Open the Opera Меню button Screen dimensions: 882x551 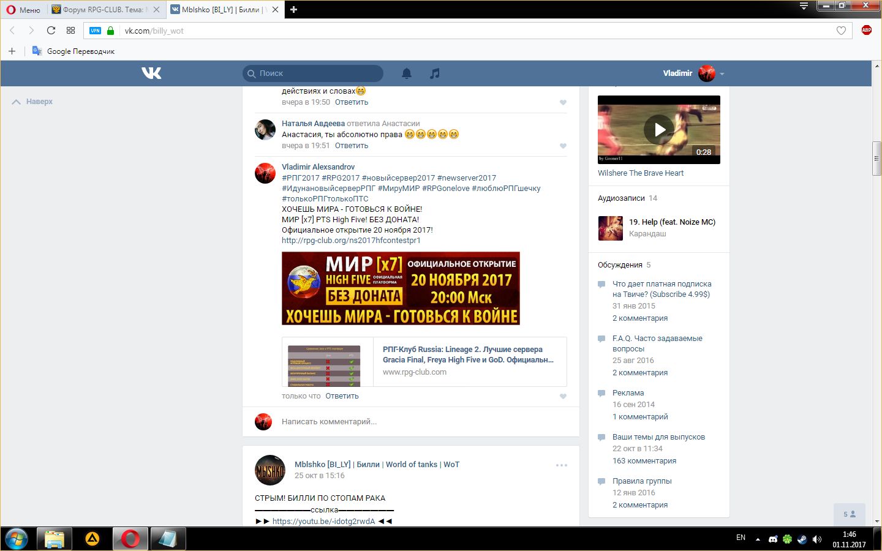point(23,10)
